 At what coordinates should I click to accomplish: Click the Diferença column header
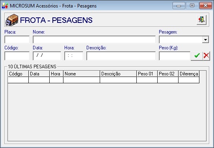pos(189,74)
